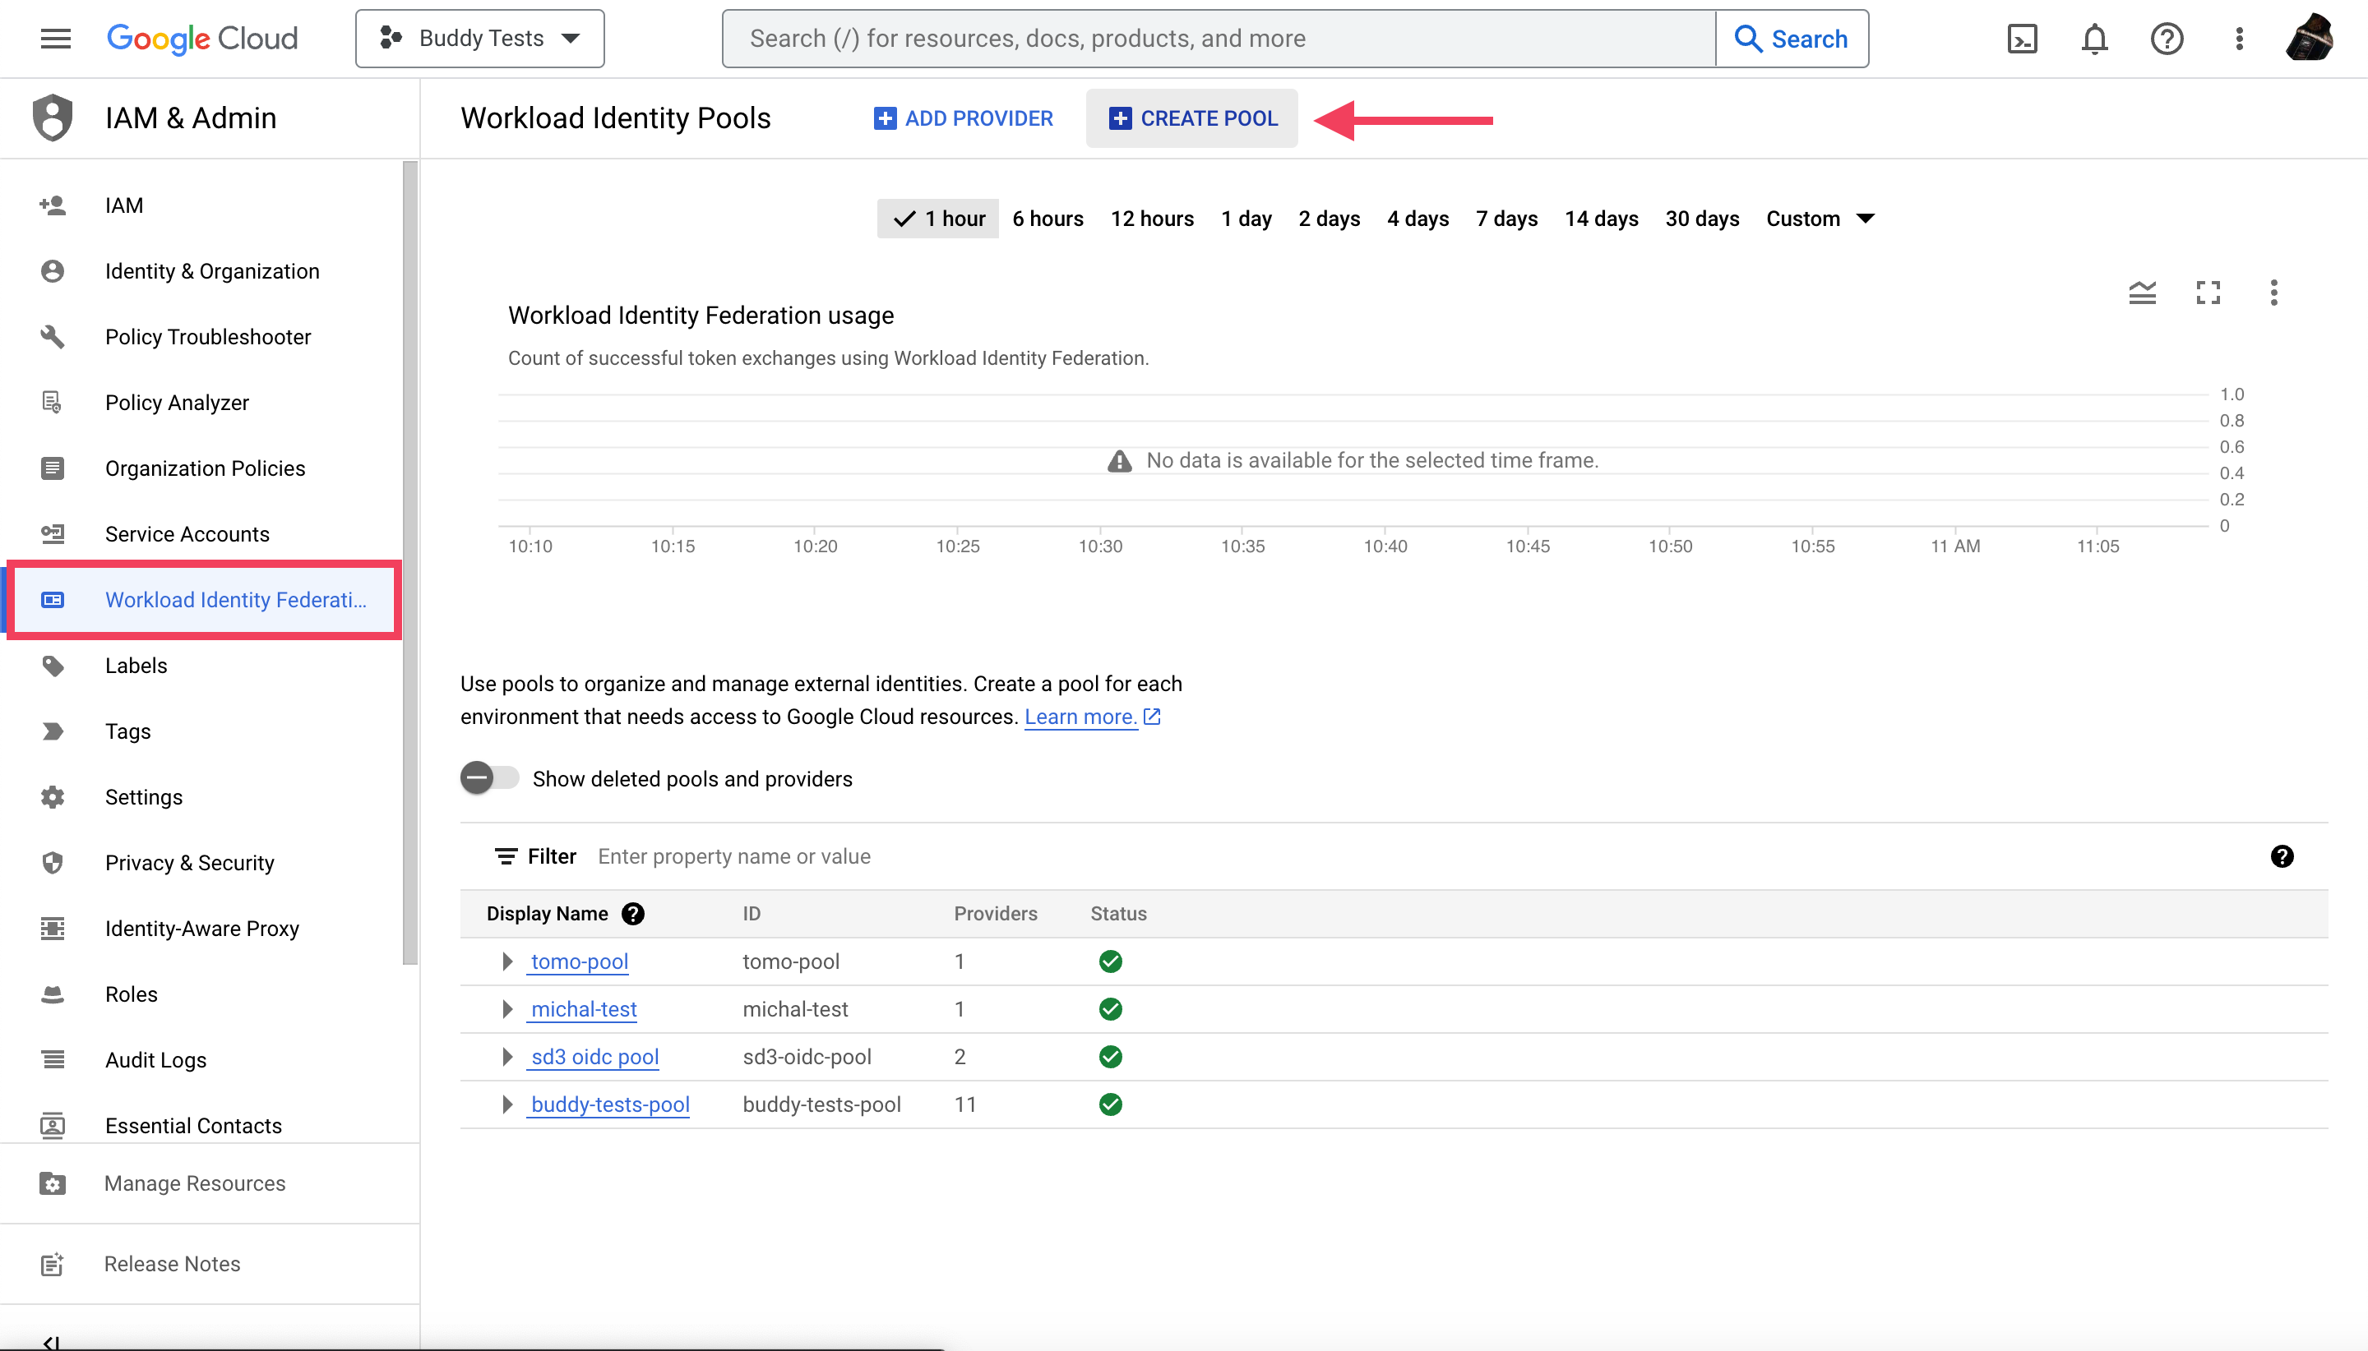Click the Manage Resources icon
The width and height of the screenshot is (2368, 1351).
click(52, 1184)
